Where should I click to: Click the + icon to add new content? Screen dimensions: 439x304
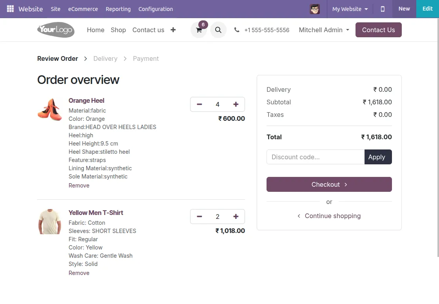(173, 30)
